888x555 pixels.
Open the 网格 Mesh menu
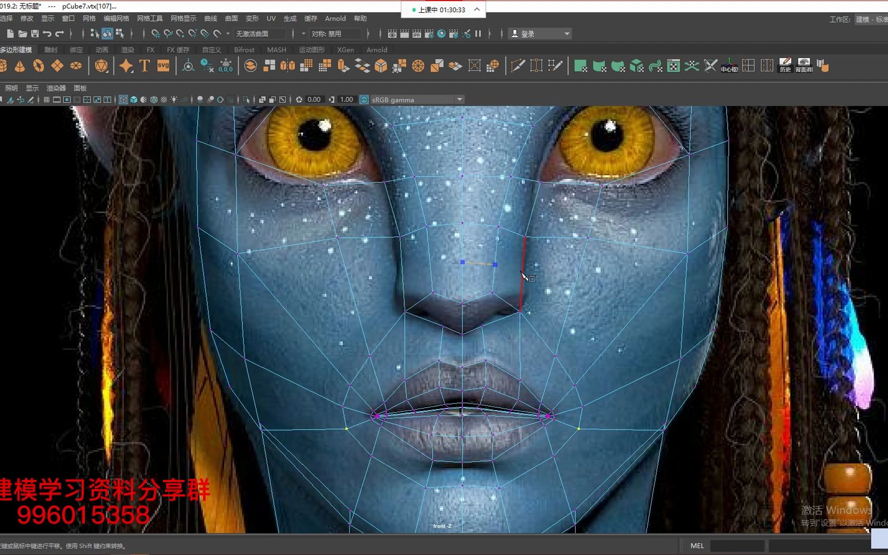click(x=89, y=18)
